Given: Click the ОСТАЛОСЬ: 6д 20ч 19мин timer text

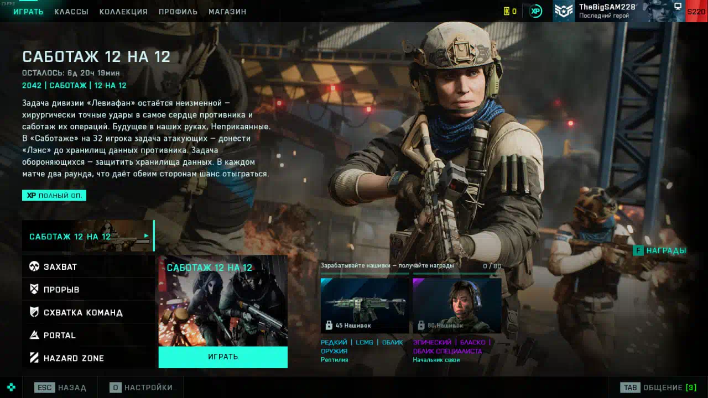Looking at the screenshot, I should click(71, 73).
